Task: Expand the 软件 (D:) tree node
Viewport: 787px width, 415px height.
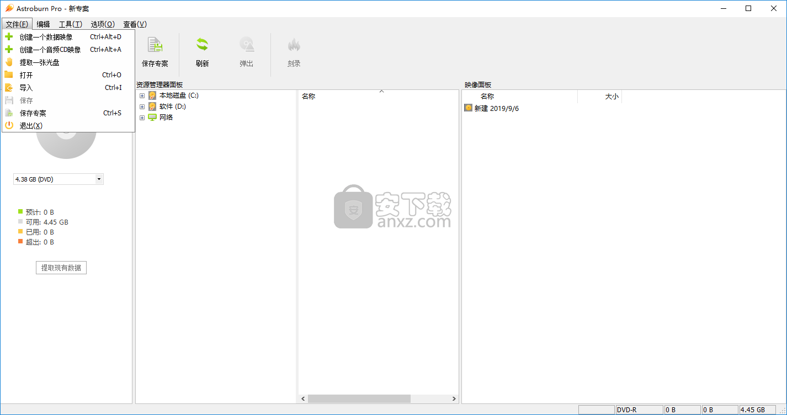Action: click(142, 107)
